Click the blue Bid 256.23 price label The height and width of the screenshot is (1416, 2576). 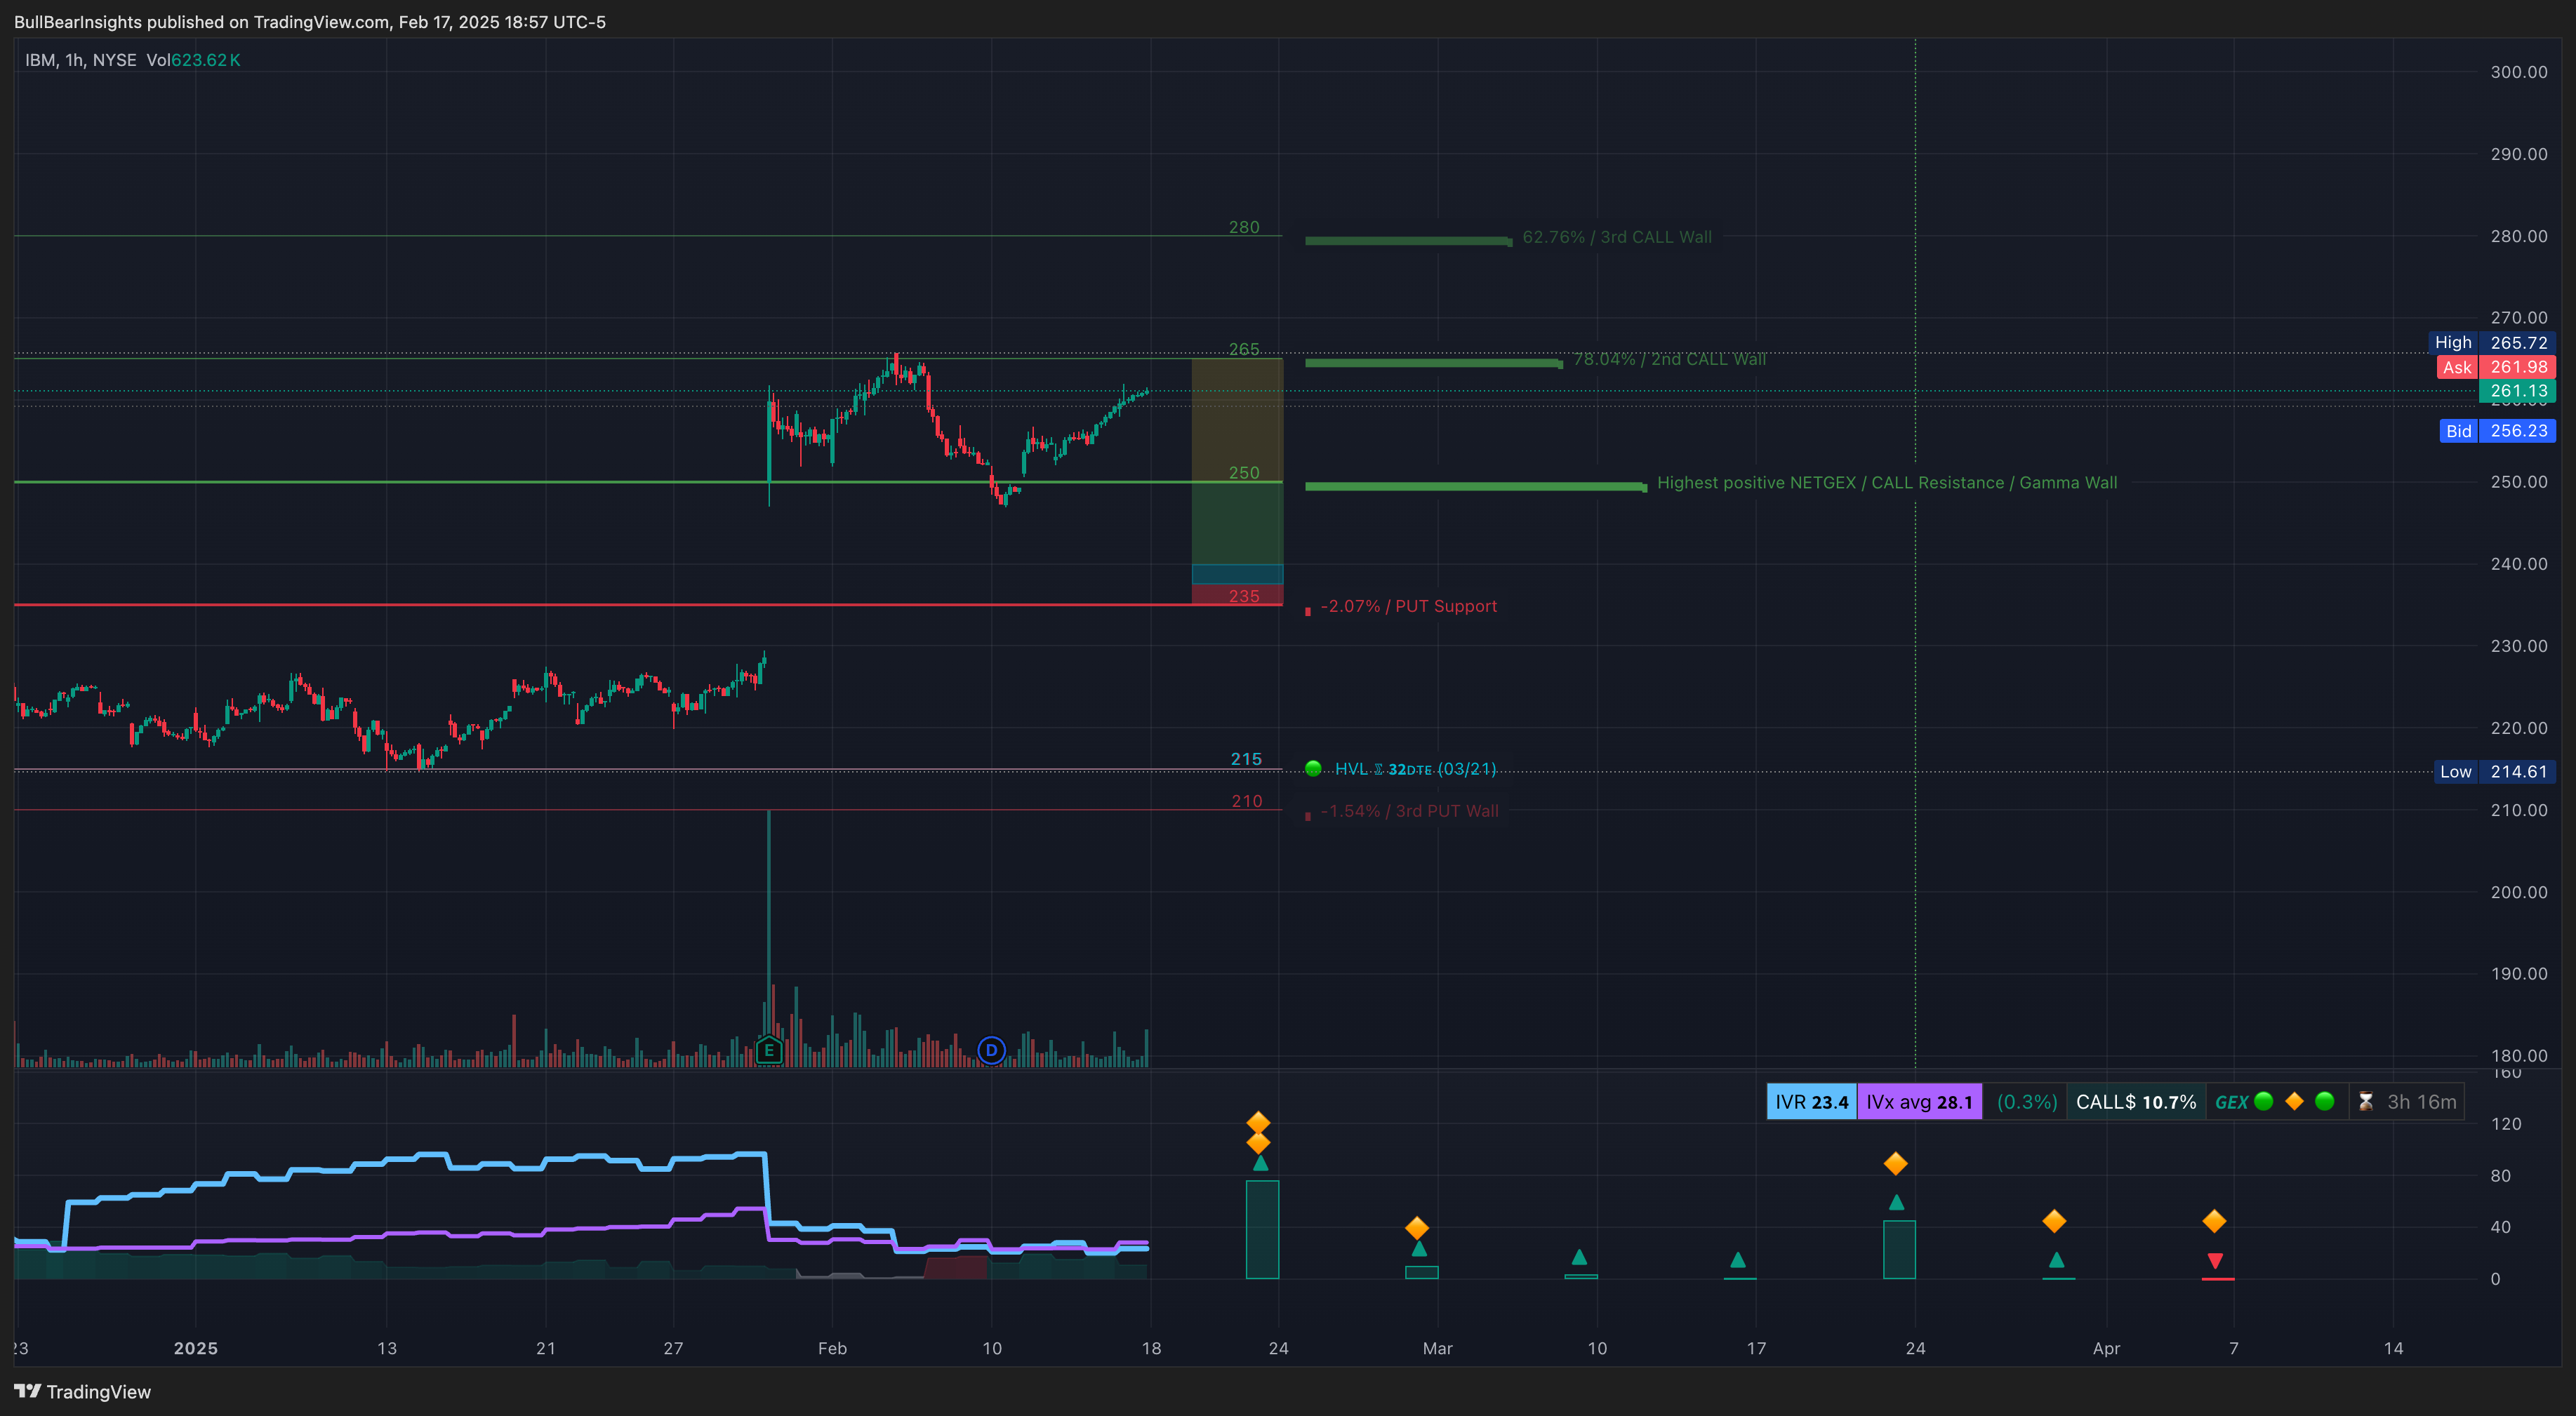[x=2497, y=431]
